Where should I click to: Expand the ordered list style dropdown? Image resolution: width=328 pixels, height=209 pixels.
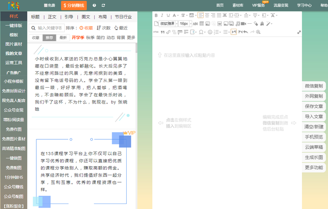coord(220,32)
